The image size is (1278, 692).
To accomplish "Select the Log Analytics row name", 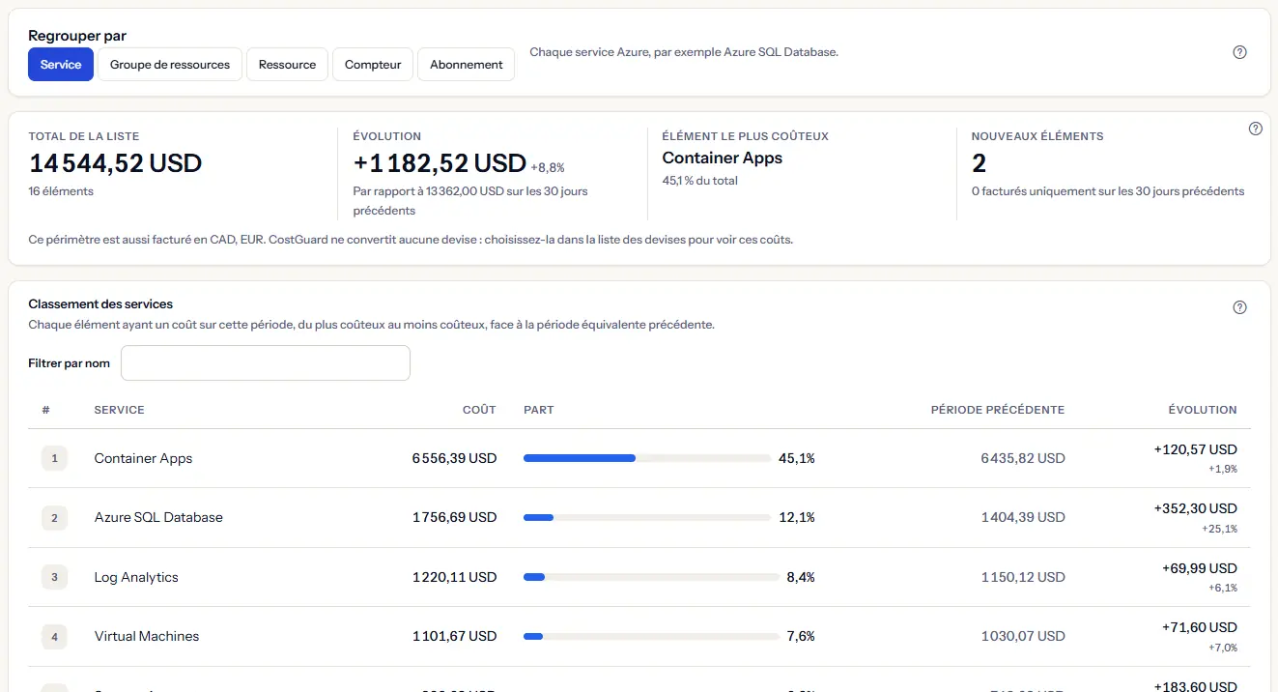I will click(x=136, y=577).
